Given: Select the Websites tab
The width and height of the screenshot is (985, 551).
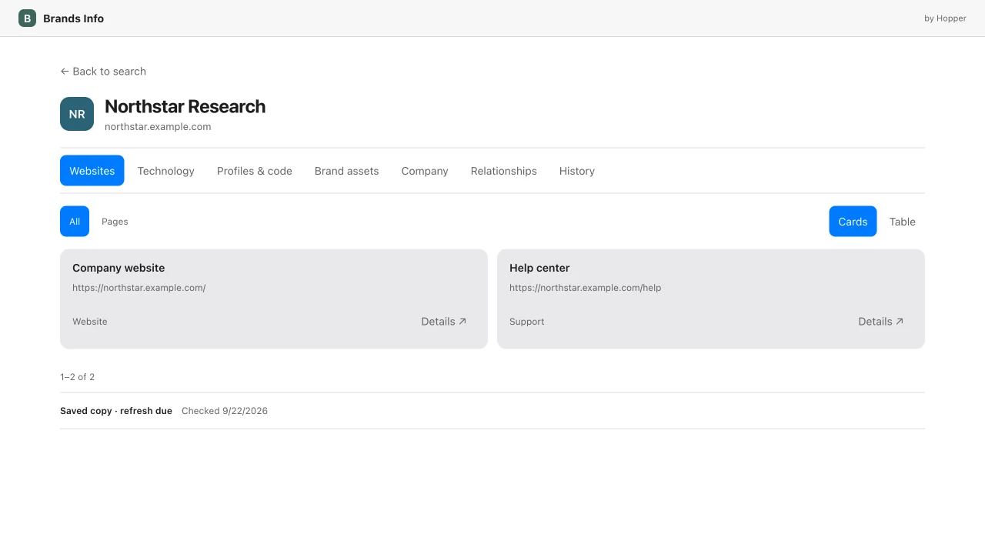Looking at the screenshot, I should [92, 171].
